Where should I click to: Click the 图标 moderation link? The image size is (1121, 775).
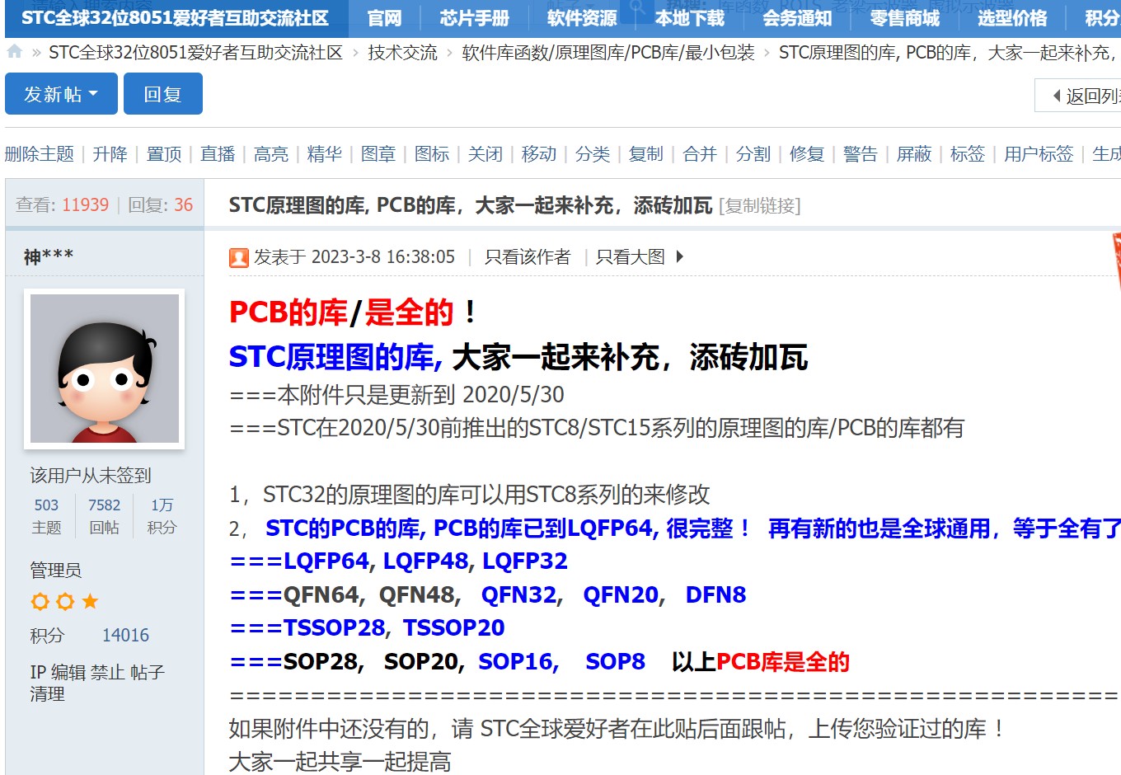coord(432,154)
